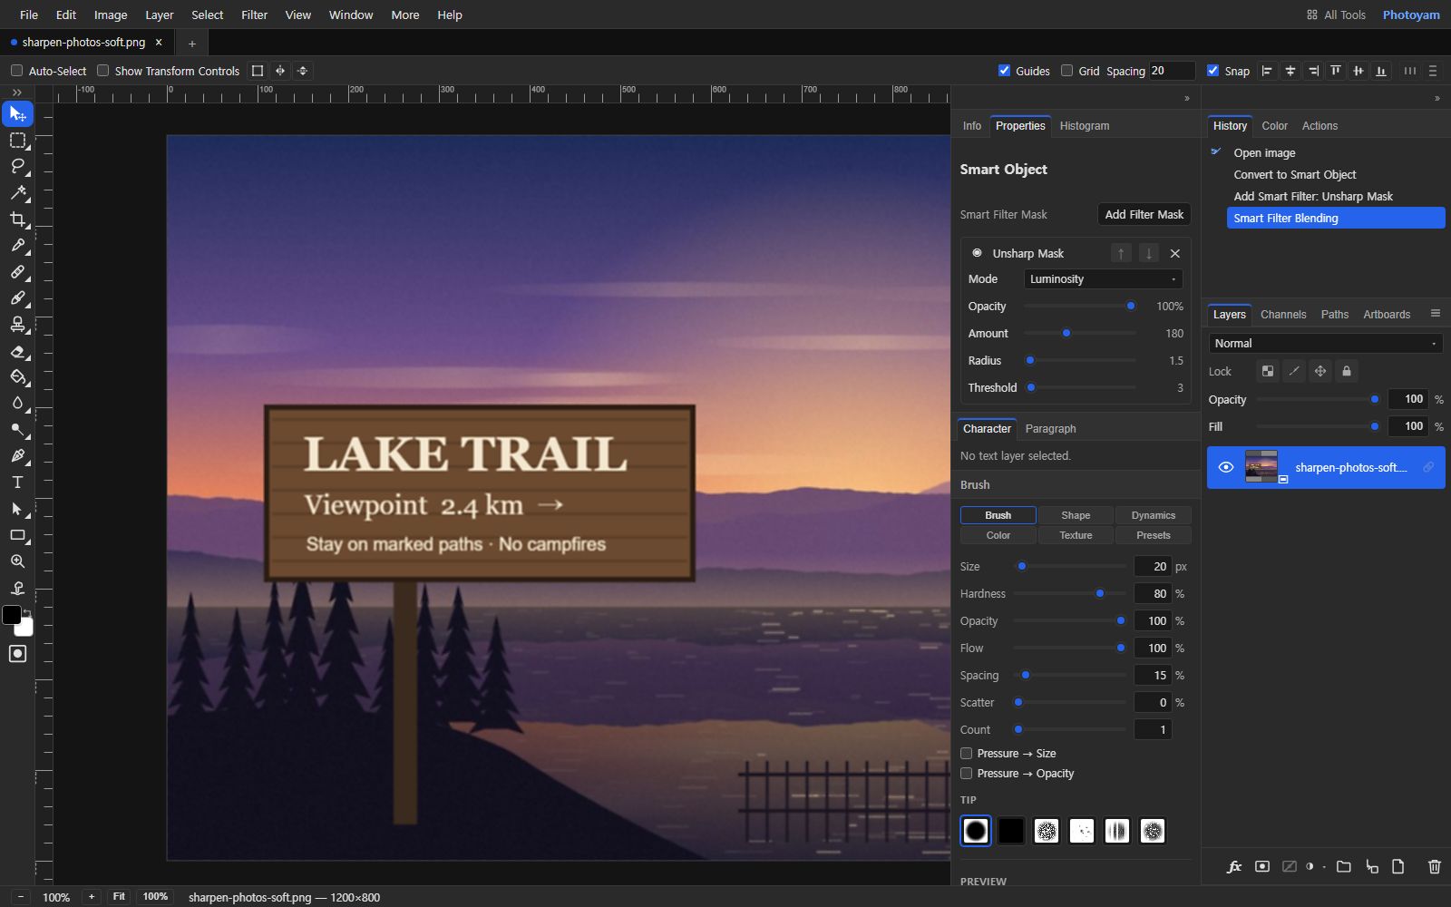Open the Luminosity mode dropdown

point(1103,279)
